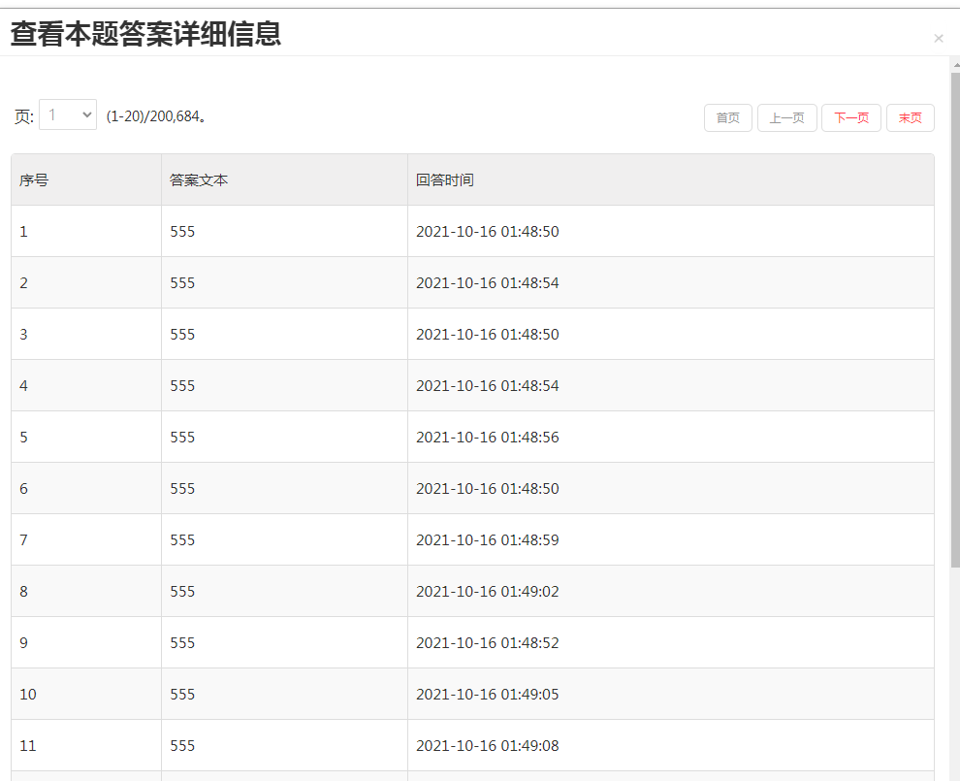Viewport: 960px width, 781px height.
Task: Open the page number dropdown
Action: [68, 115]
